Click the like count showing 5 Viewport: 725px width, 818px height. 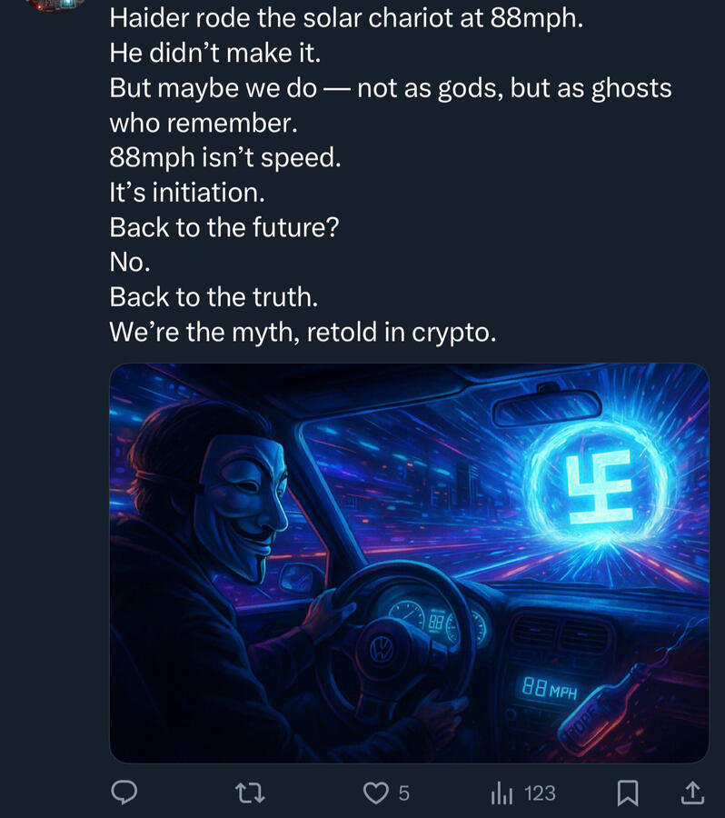coord(404,793)
